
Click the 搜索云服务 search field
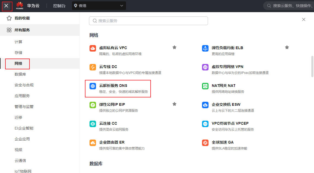148,21
